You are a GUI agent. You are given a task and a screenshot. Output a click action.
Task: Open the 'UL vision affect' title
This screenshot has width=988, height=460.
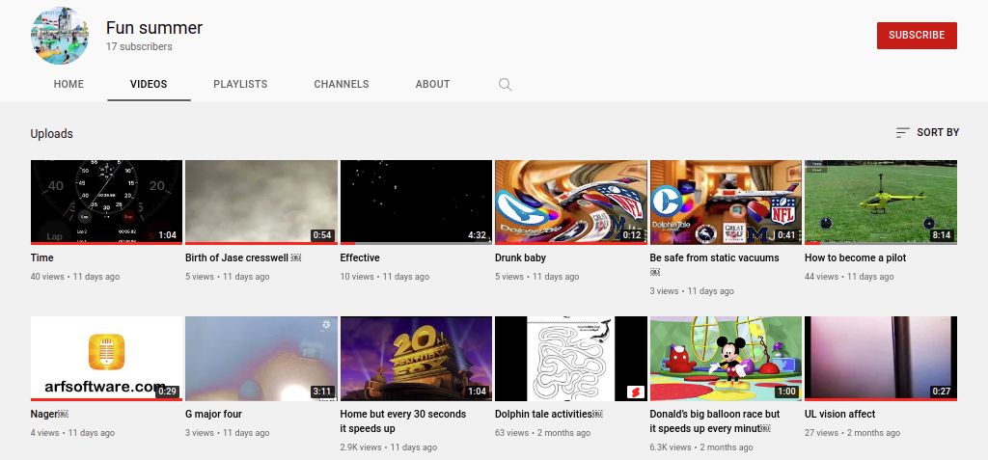click(x=840, y=414)
